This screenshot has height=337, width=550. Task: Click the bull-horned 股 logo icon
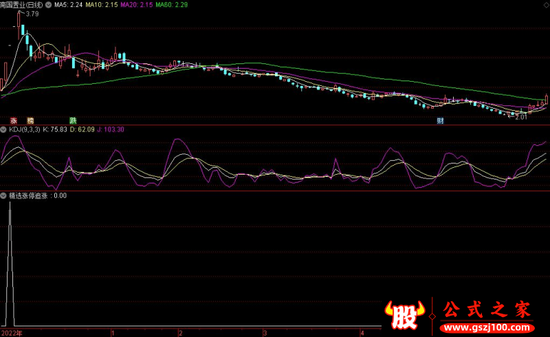406,314
